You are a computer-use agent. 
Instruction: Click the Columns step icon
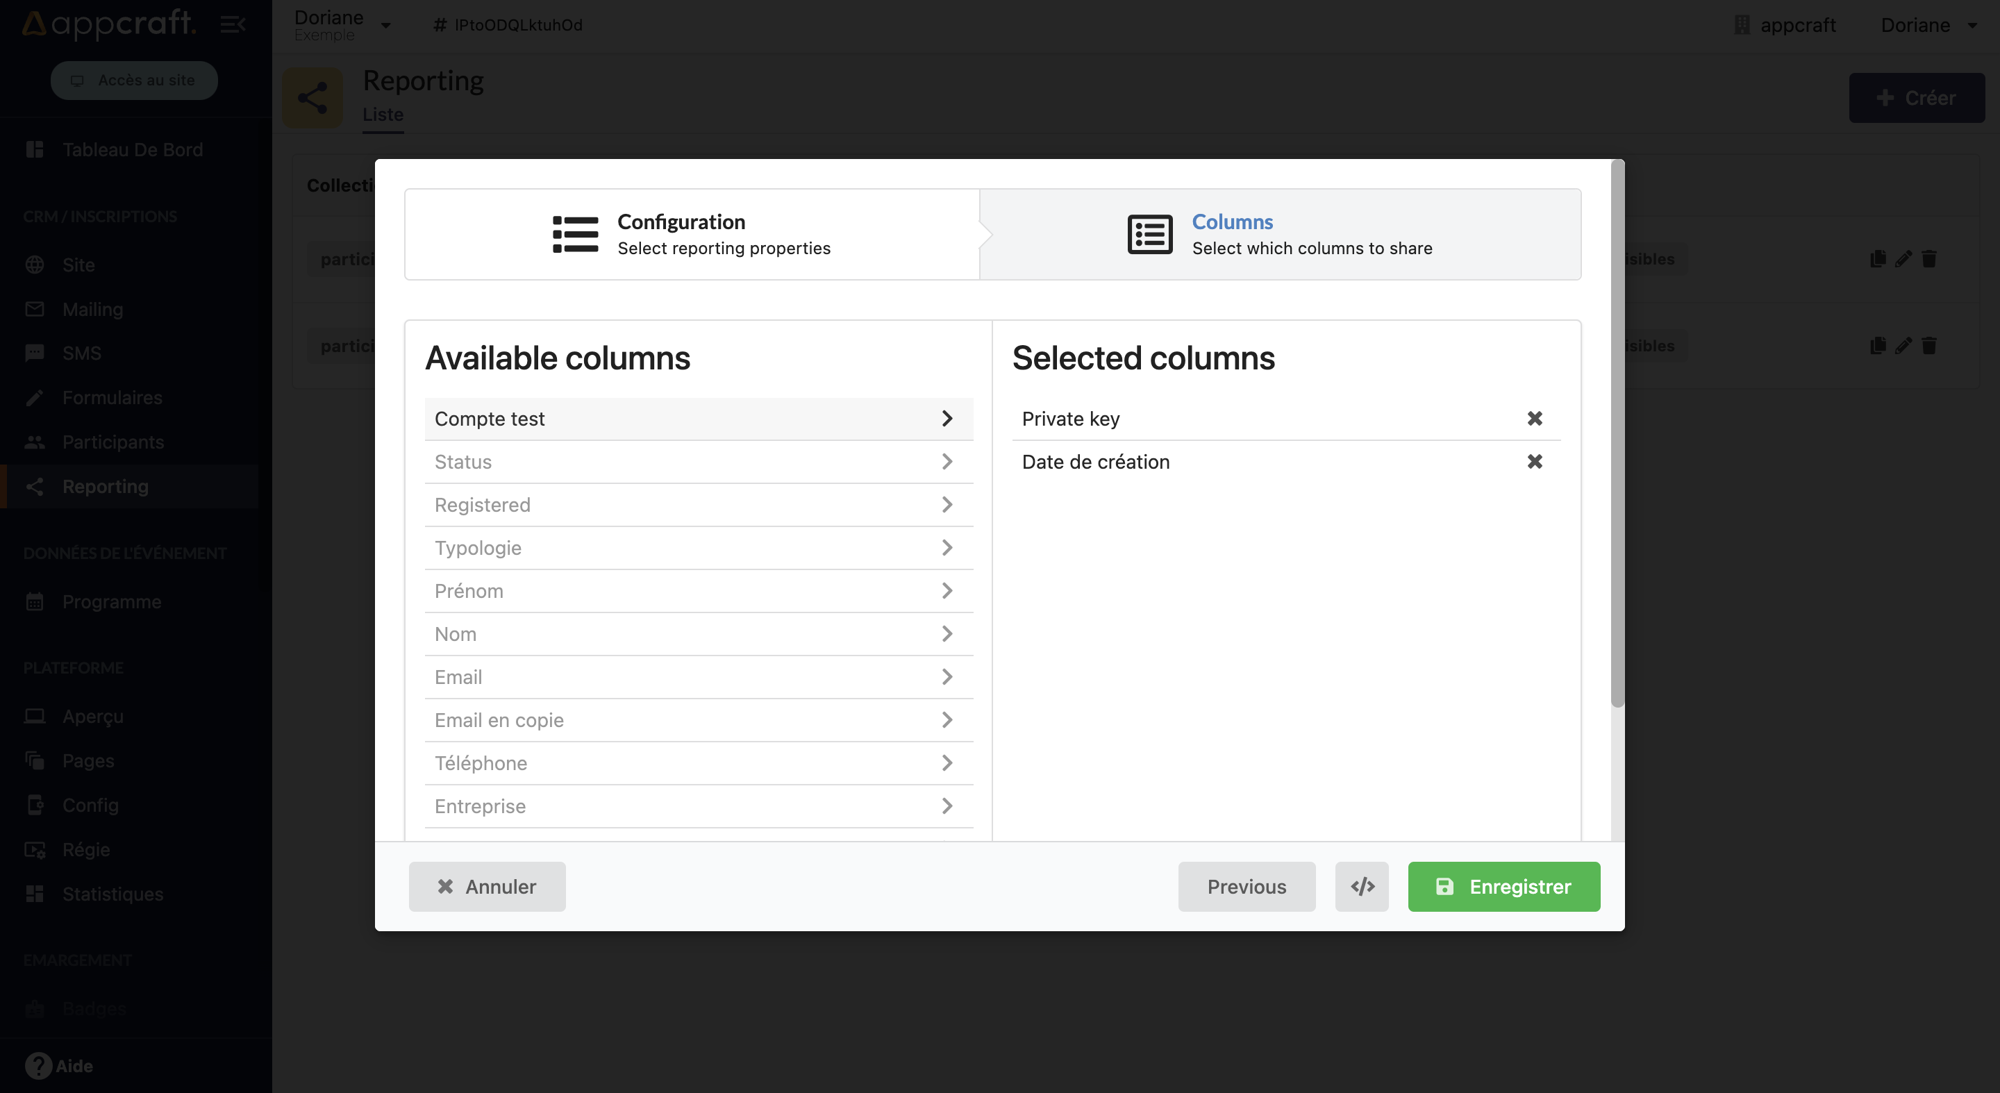[1150, 235]
